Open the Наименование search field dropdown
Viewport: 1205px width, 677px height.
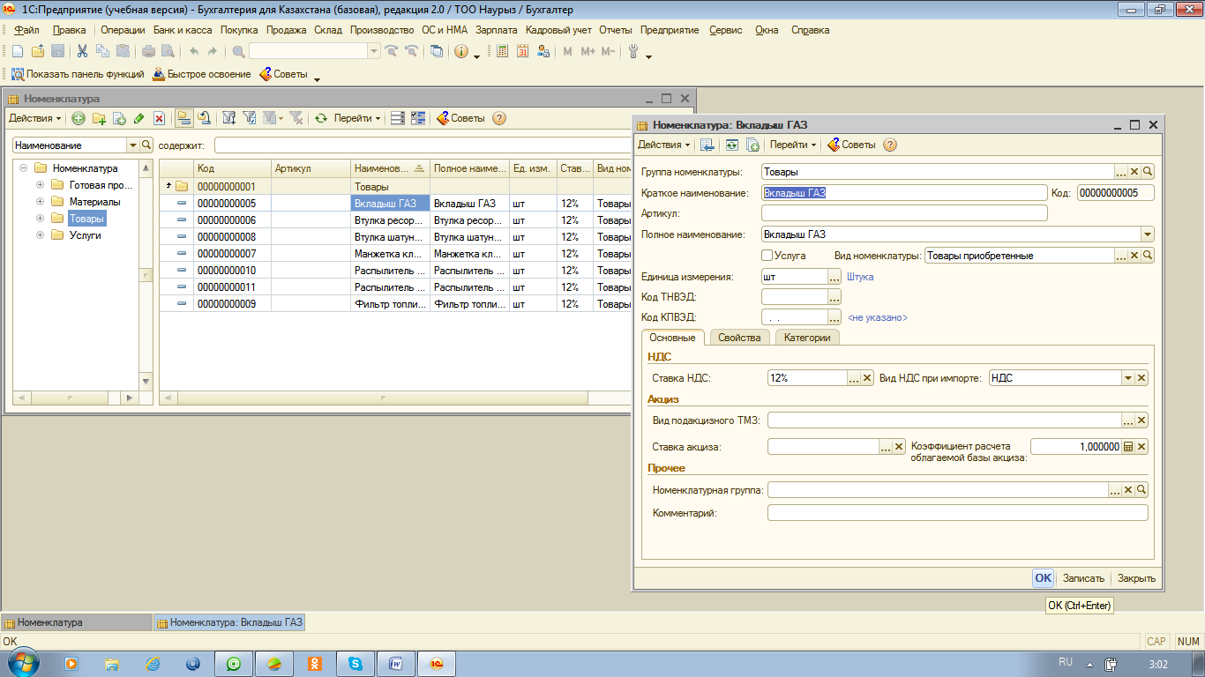tap(133, 145)
